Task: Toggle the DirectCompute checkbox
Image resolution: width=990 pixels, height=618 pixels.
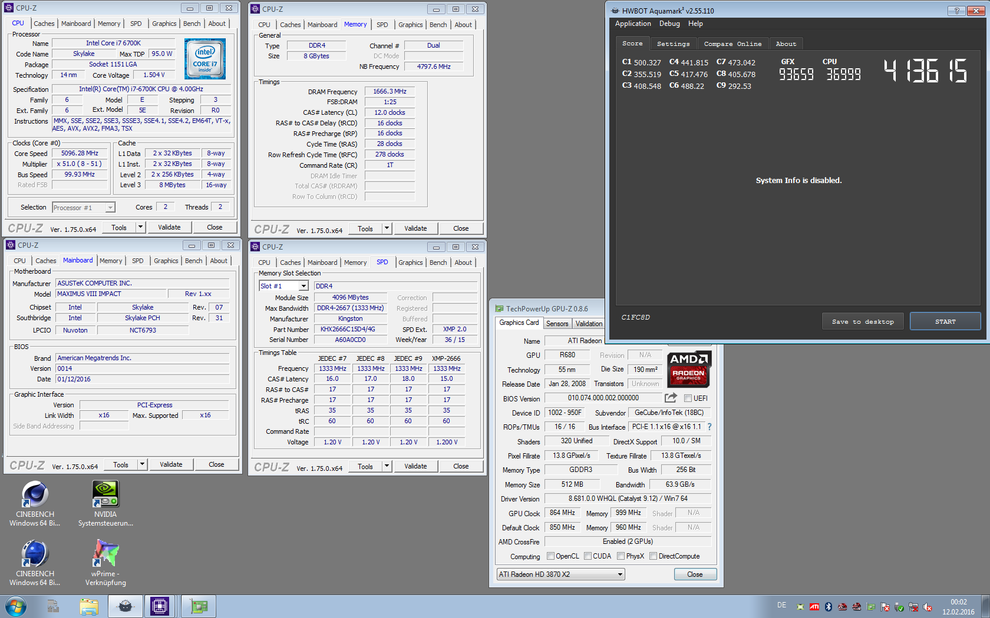Action: click(x=653, y=556)
